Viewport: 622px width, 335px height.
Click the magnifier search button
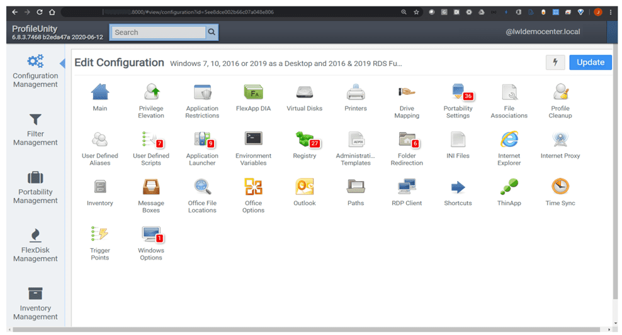pyautogui.click(x=212, y=32)
